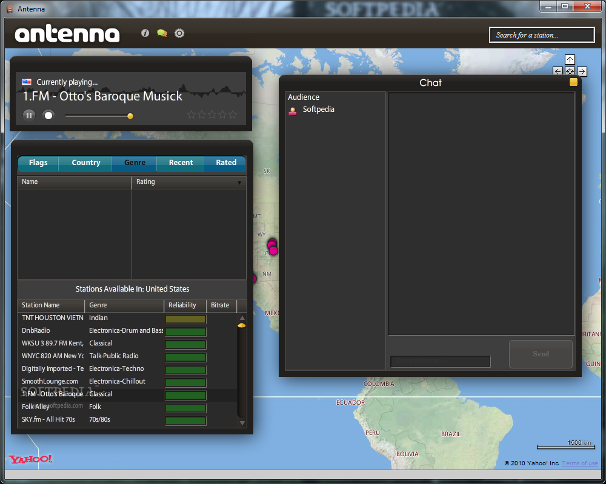Open the info icon in header

tap(145, 33)
